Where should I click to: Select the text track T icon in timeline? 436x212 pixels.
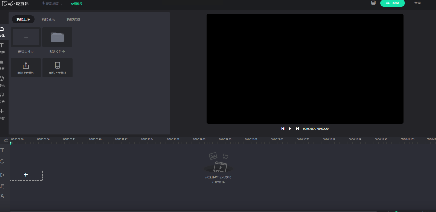tap(2, 150)
